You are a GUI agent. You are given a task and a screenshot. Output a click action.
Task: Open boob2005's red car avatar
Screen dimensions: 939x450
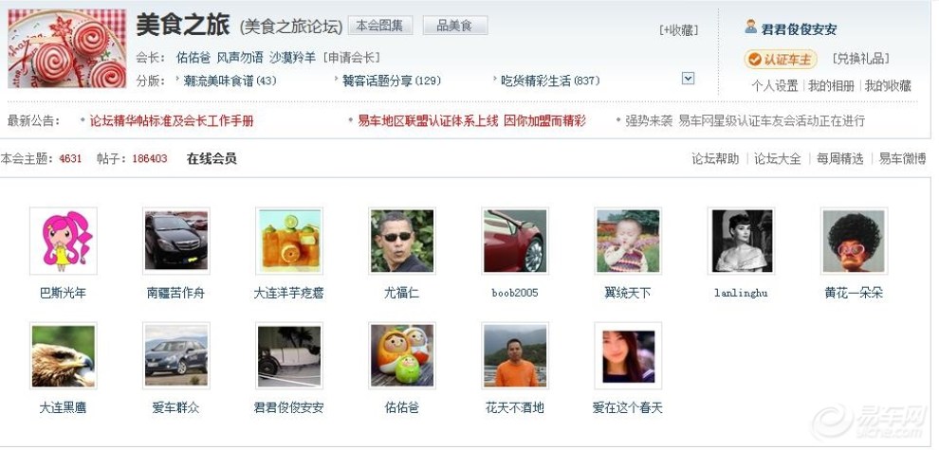pyautogui.click(x=515, y=242)
